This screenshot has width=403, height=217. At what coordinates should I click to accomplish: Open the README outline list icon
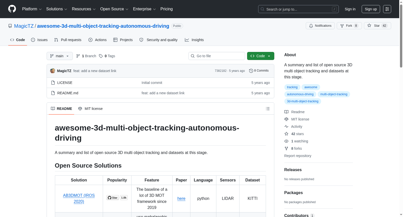coord(267,109)
